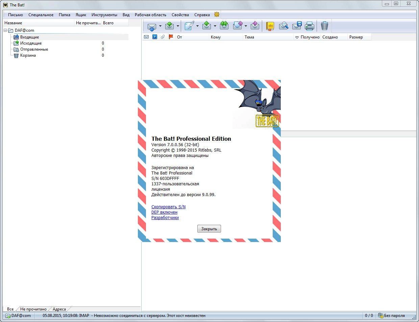Collapse the DAF@com account tree node
This screenshot has width=419, height=322.
5,30
